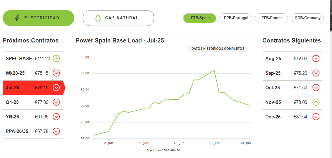
Task: Click the €57.78 PPA-26/35 price
Action: (x=41, y=132)
